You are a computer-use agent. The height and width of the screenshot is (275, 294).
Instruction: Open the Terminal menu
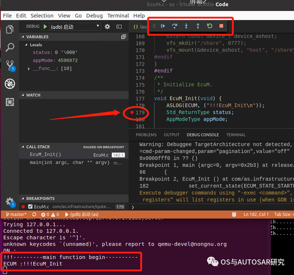(118, 16)
